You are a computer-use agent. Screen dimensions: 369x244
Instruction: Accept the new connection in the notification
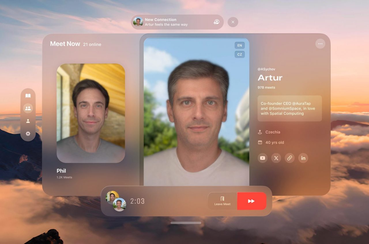[217, 22]
